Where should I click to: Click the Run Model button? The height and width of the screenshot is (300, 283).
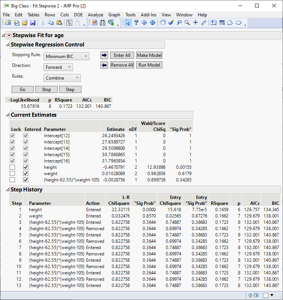pyautogui.click(x=149, y=65)
